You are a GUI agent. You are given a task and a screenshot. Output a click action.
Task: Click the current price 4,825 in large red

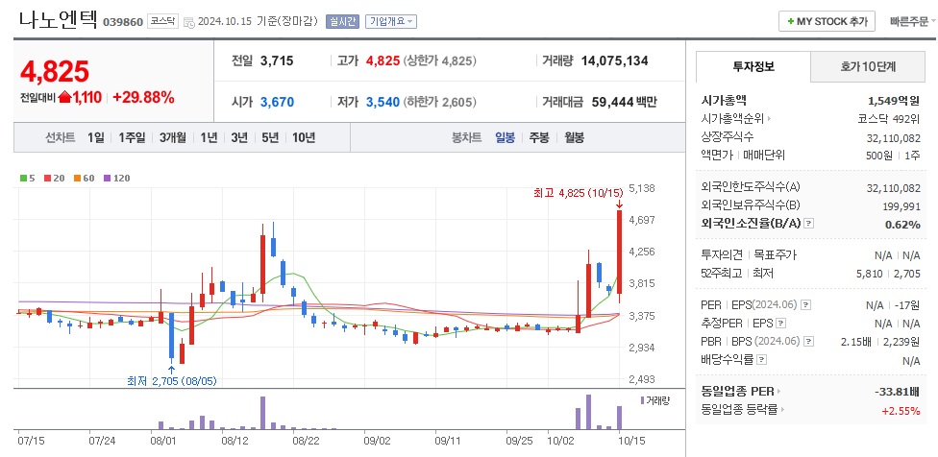pos(55,71)
